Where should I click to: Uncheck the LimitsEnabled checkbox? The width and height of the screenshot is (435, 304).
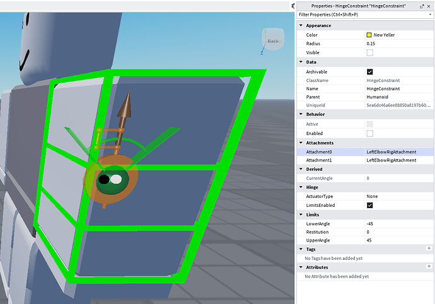370,205
